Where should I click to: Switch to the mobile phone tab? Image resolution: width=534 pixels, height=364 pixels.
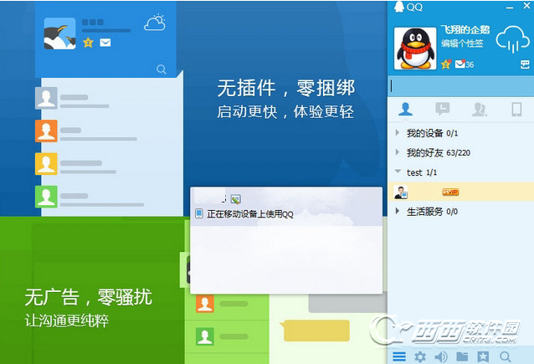(516, 110)
